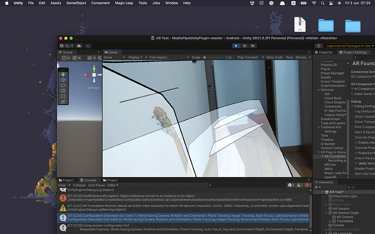The image size is (375, 234).
Task: Select the Rotate tool in Scene toolbar
Action: point(63,85)
